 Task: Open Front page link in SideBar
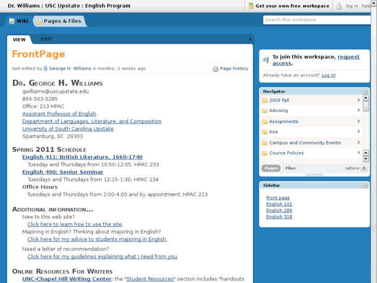click(278, 198)
